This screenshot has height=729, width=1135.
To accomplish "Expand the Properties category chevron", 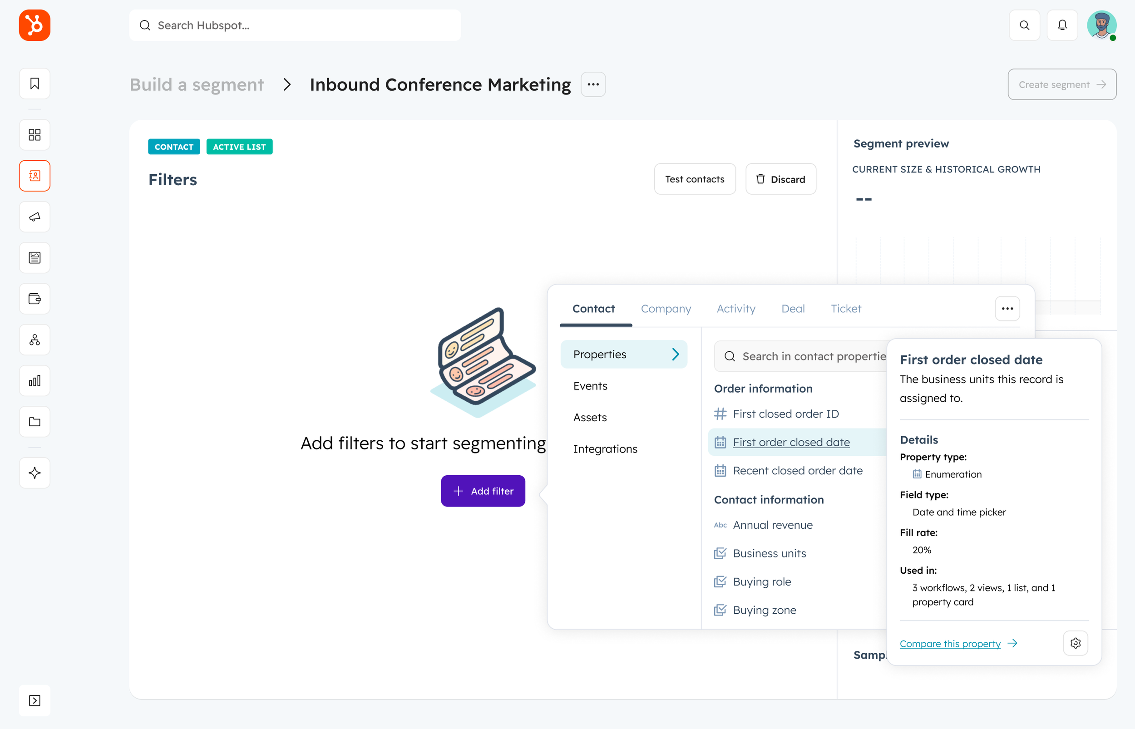I will click(676, 354).
